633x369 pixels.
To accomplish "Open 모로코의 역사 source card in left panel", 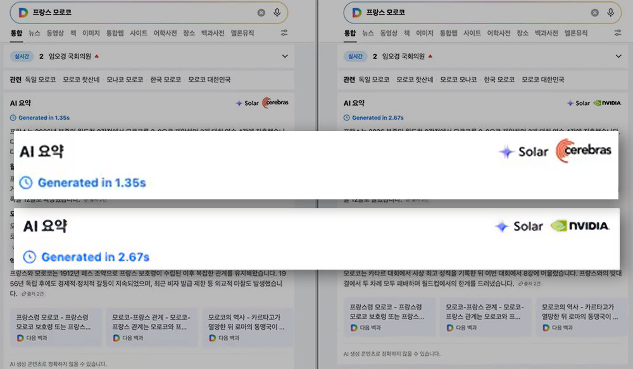I will (x=248, y=327).
